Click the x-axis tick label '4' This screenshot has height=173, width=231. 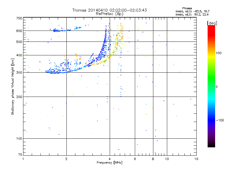pyautogui.click(x=110, y=159)
